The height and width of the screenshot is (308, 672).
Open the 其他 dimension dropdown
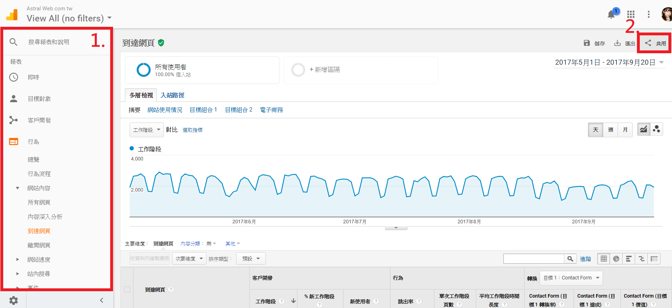click(233, 244)
